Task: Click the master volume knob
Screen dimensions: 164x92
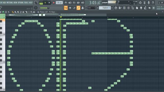Action: pyautogui.click(x=36, y=3)
